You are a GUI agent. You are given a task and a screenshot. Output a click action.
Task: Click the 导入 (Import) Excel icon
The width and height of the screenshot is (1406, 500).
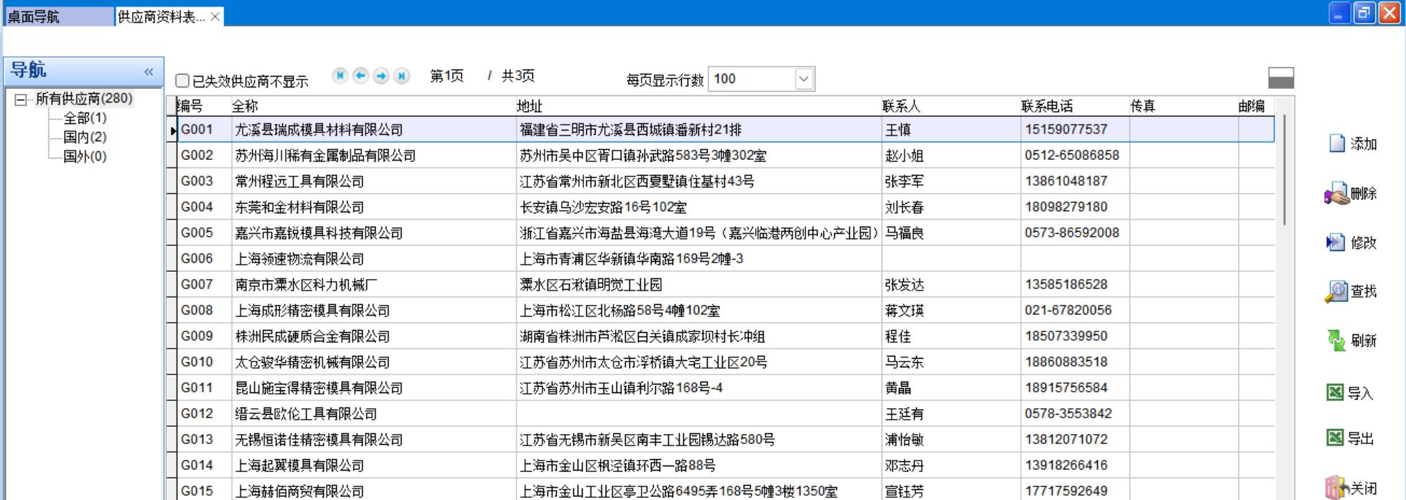[x=1335, y=392]
